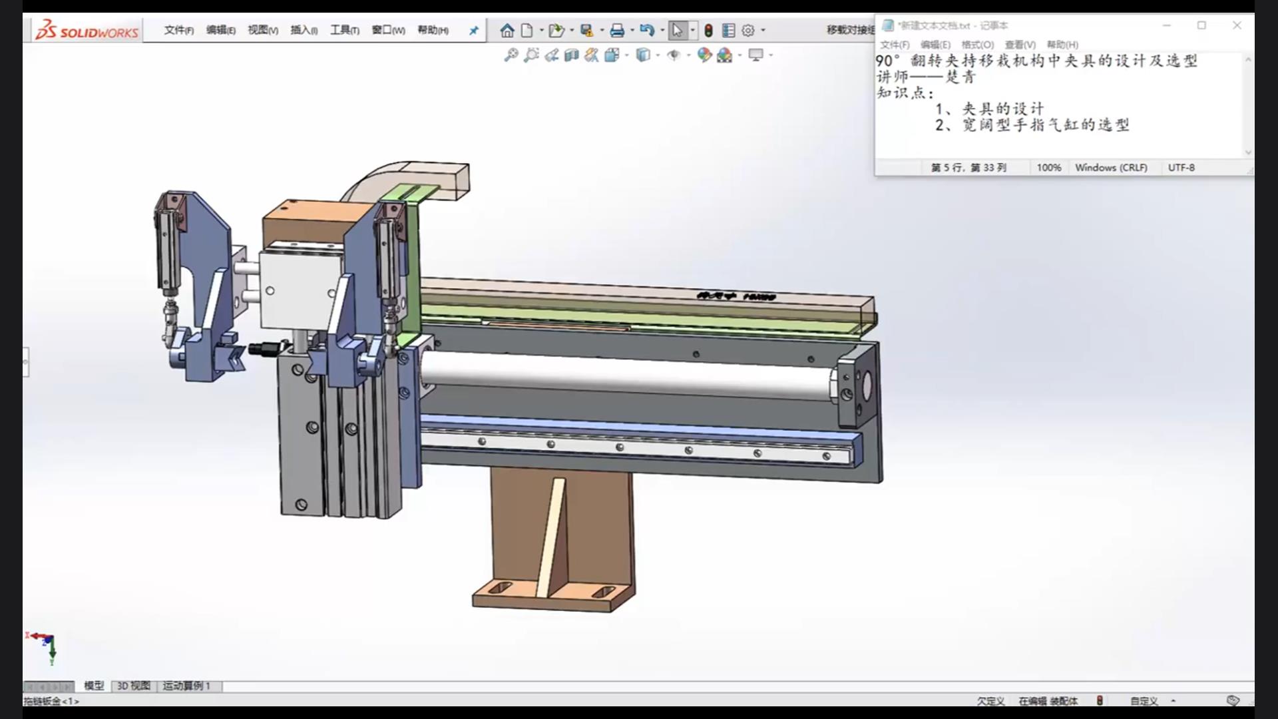This screenshot has height=719, width=1278.
Task: Click the Notepad text line 宽阔型手指气缸的选型
Action: coord(1046,124)
